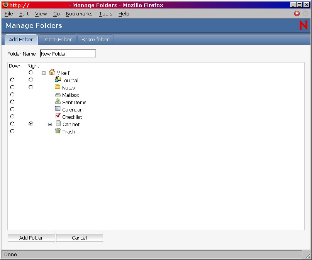Click the Calendar grid icon
This screenshot has height=260, width=312.
58,108
